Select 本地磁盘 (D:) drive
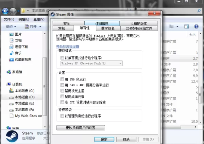Viewport: 204px width, 144px height. (22, 97)
